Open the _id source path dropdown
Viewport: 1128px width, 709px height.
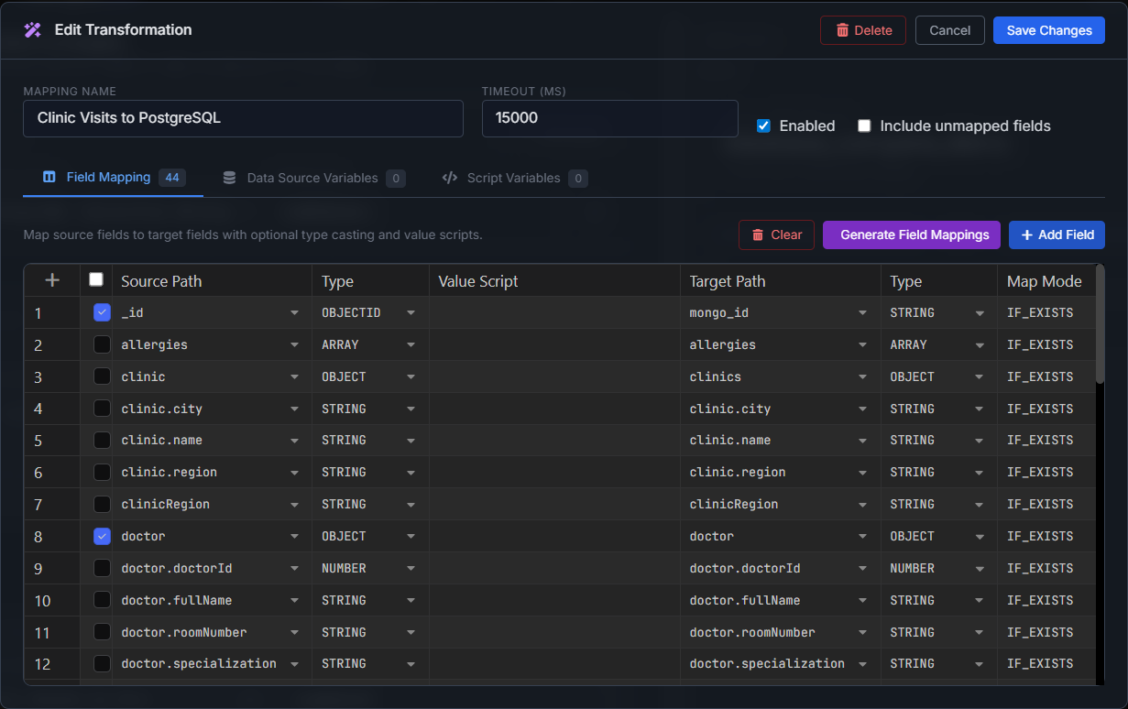[294, 313]
